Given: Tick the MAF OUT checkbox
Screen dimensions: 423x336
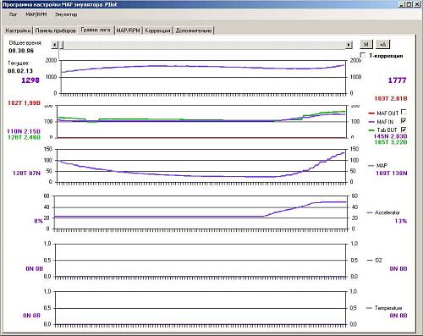Looking at the screenshot, I should coord(404,112).
